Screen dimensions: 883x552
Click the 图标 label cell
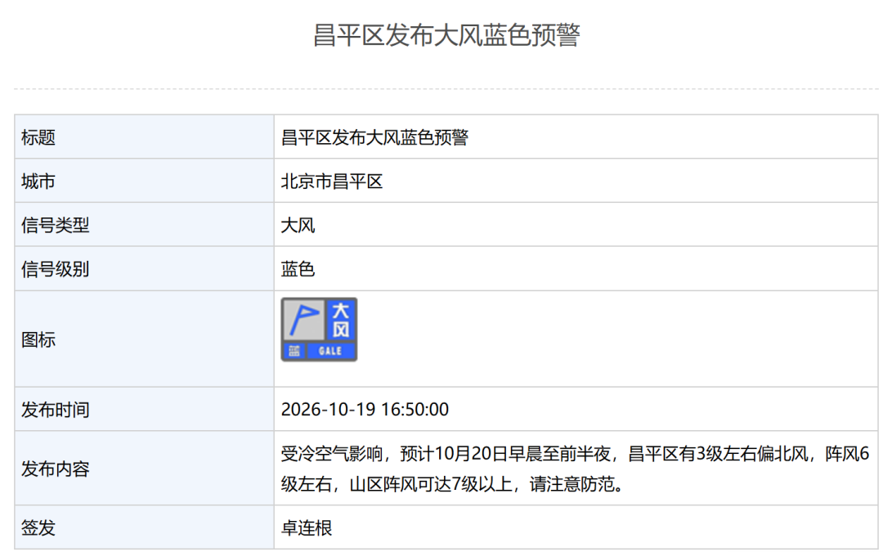144,339
